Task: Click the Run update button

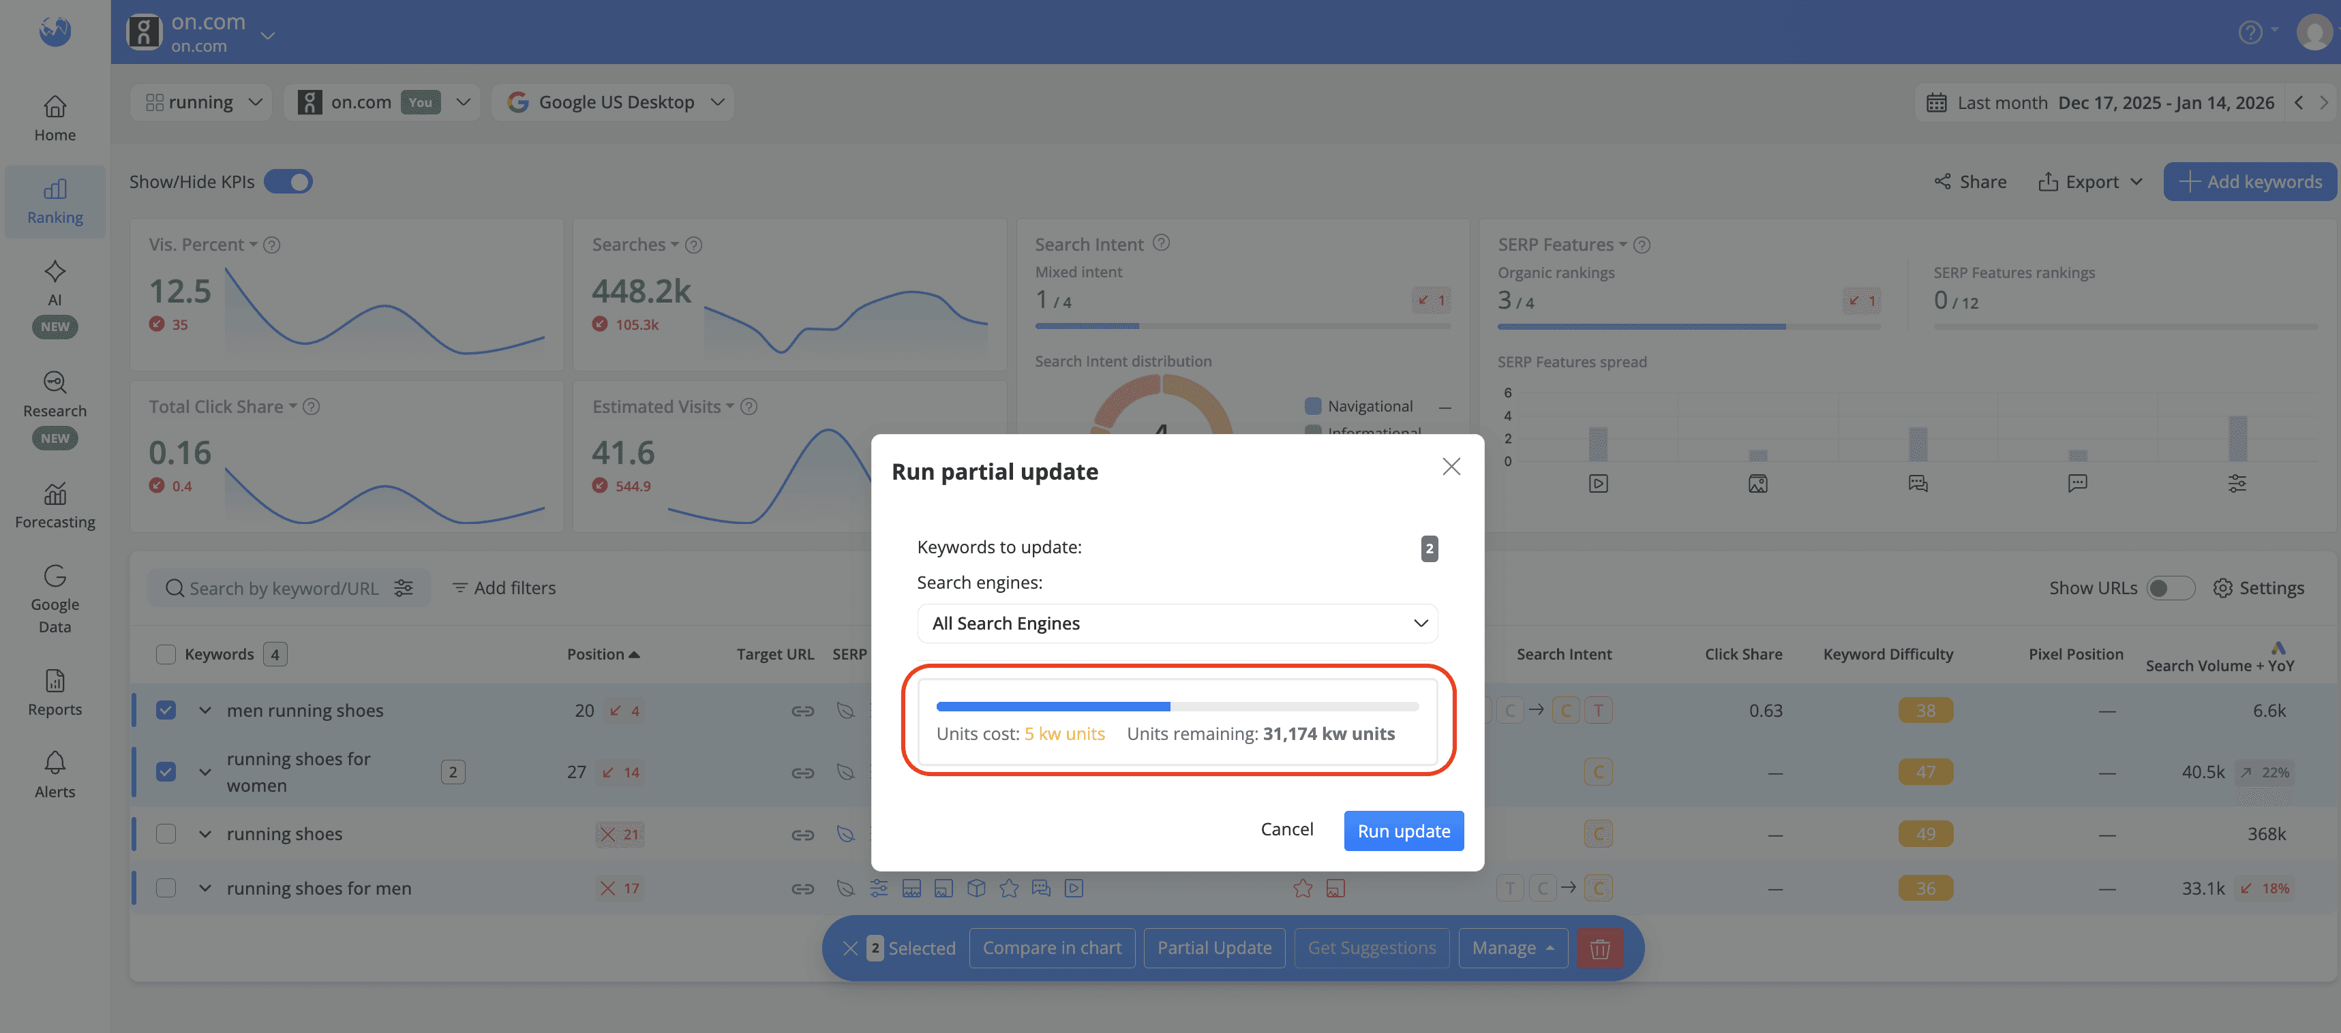Action: point(1403,831)
